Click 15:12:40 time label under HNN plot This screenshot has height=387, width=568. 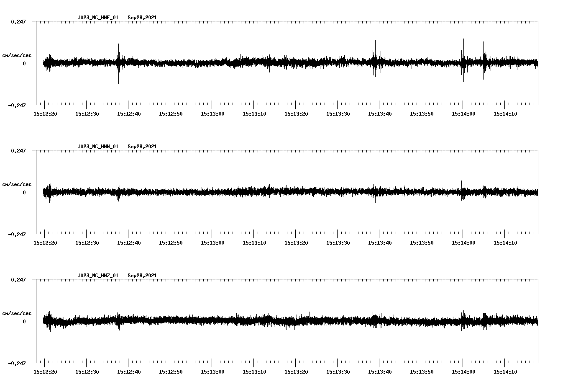click(x=129, y=243)
